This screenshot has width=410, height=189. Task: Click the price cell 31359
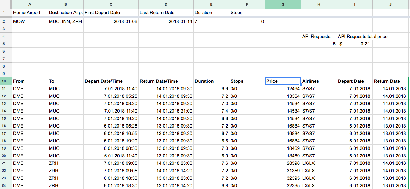(283, 171)
